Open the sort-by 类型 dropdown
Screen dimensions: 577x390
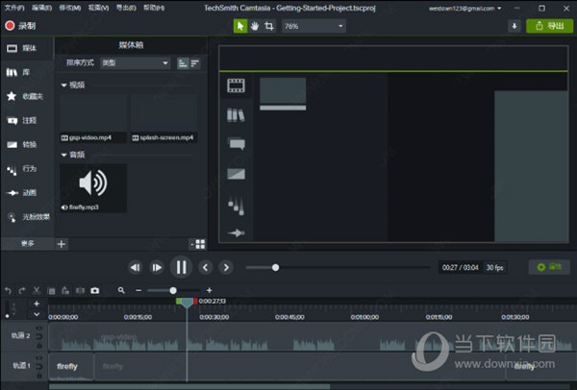135,63
